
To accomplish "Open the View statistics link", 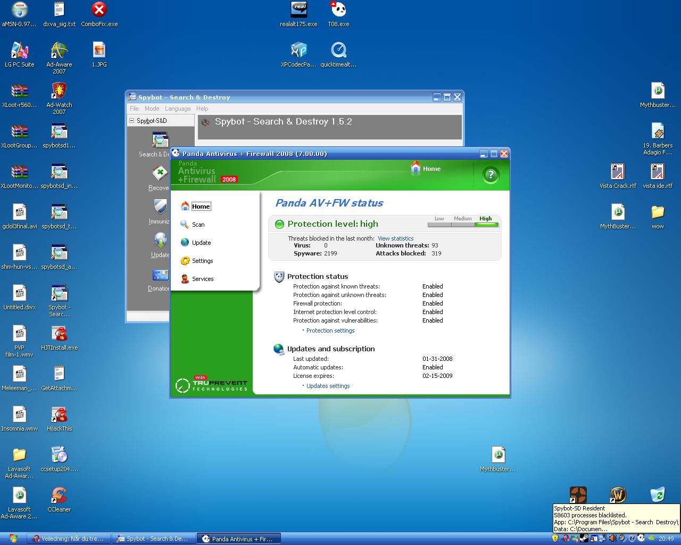I will coord(395,238).
